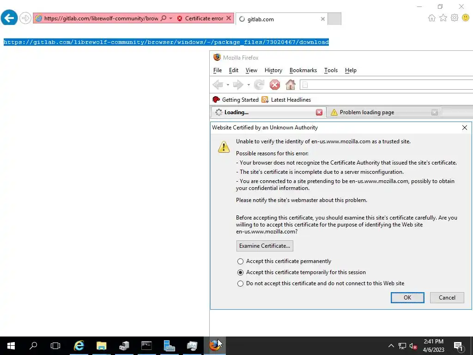Open Firefox View menu
Image resolution: width=473 pixels, height=355 pixels.
pyautogui.click(x=251, y=70)
